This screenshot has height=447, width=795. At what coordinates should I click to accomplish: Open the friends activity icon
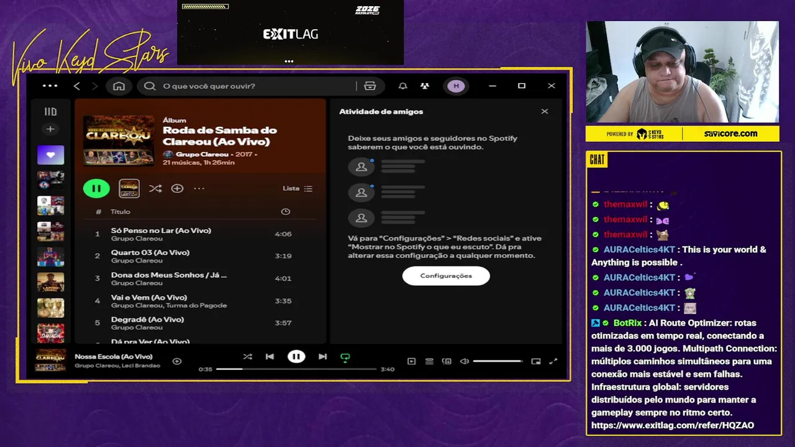click(425, 86)
